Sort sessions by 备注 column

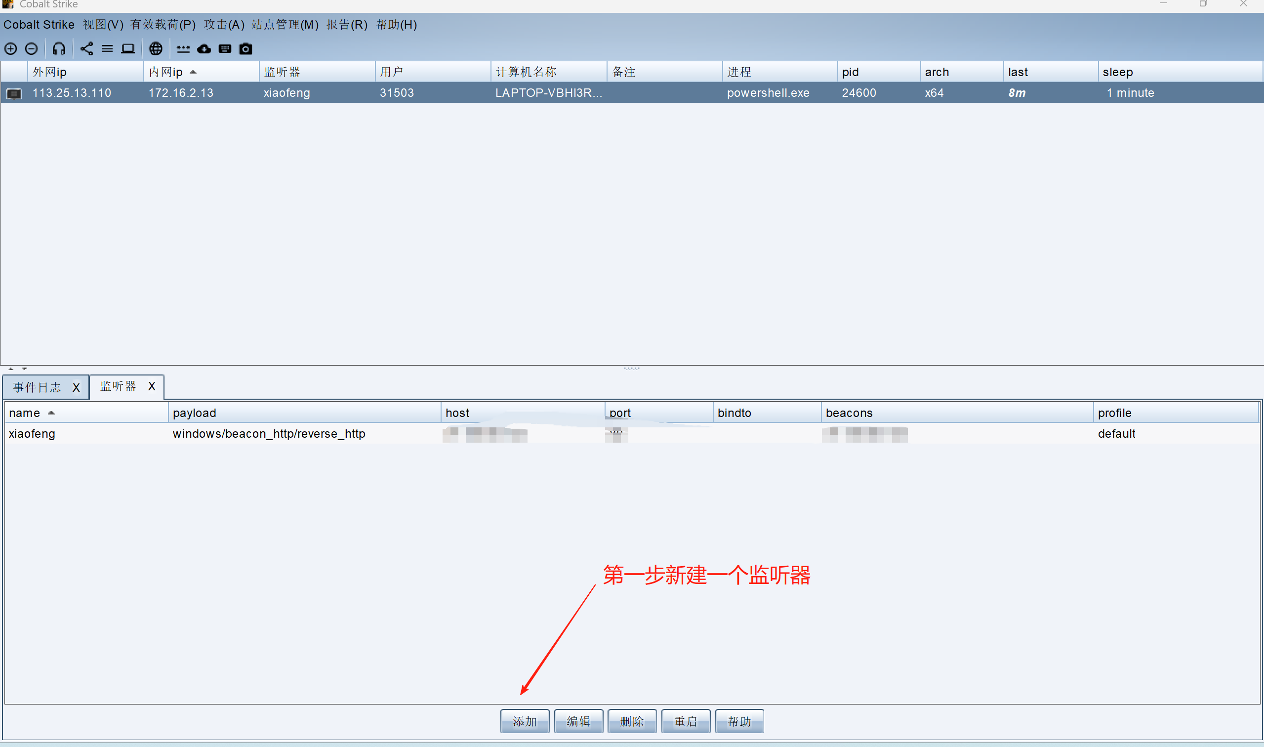coord(664,72)
